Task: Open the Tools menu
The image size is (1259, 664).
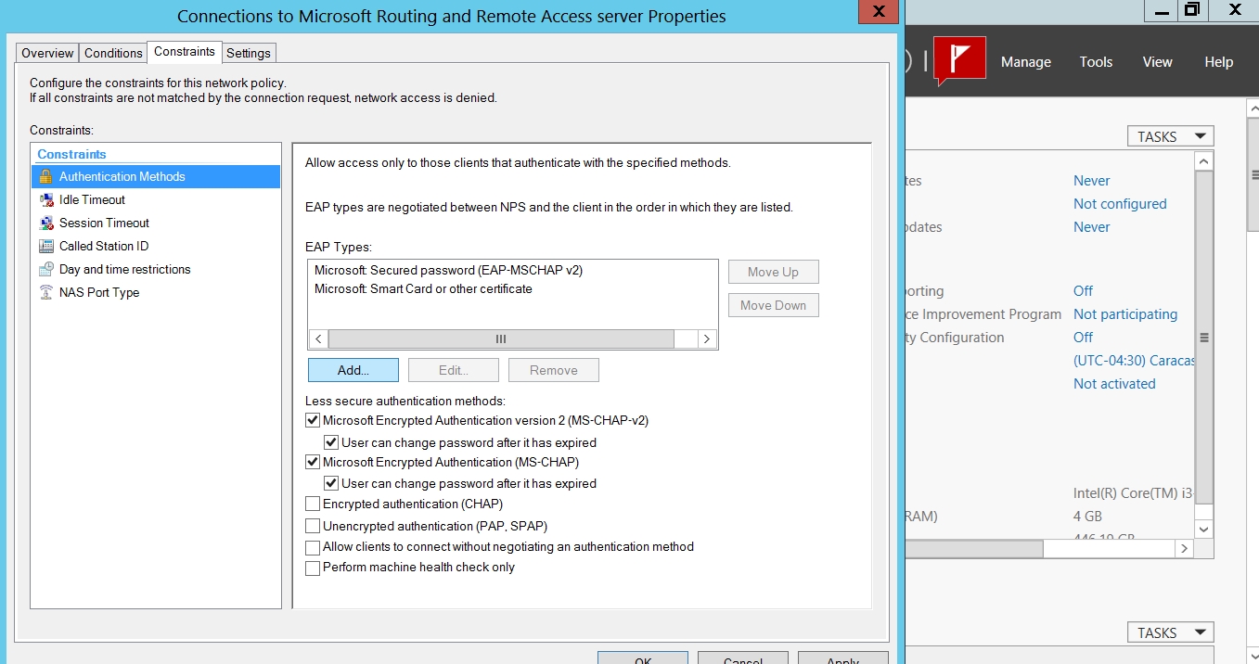Action: click(x=1096, y=62)
